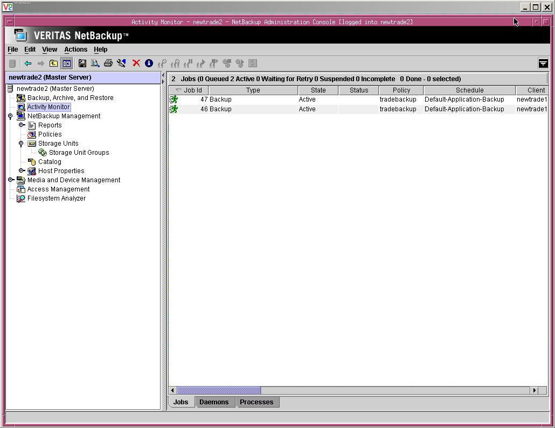Toggle the show/hide tree pane button
This screenshot has height=428, width=555.
pyautogui.click(x=66, y=63)
